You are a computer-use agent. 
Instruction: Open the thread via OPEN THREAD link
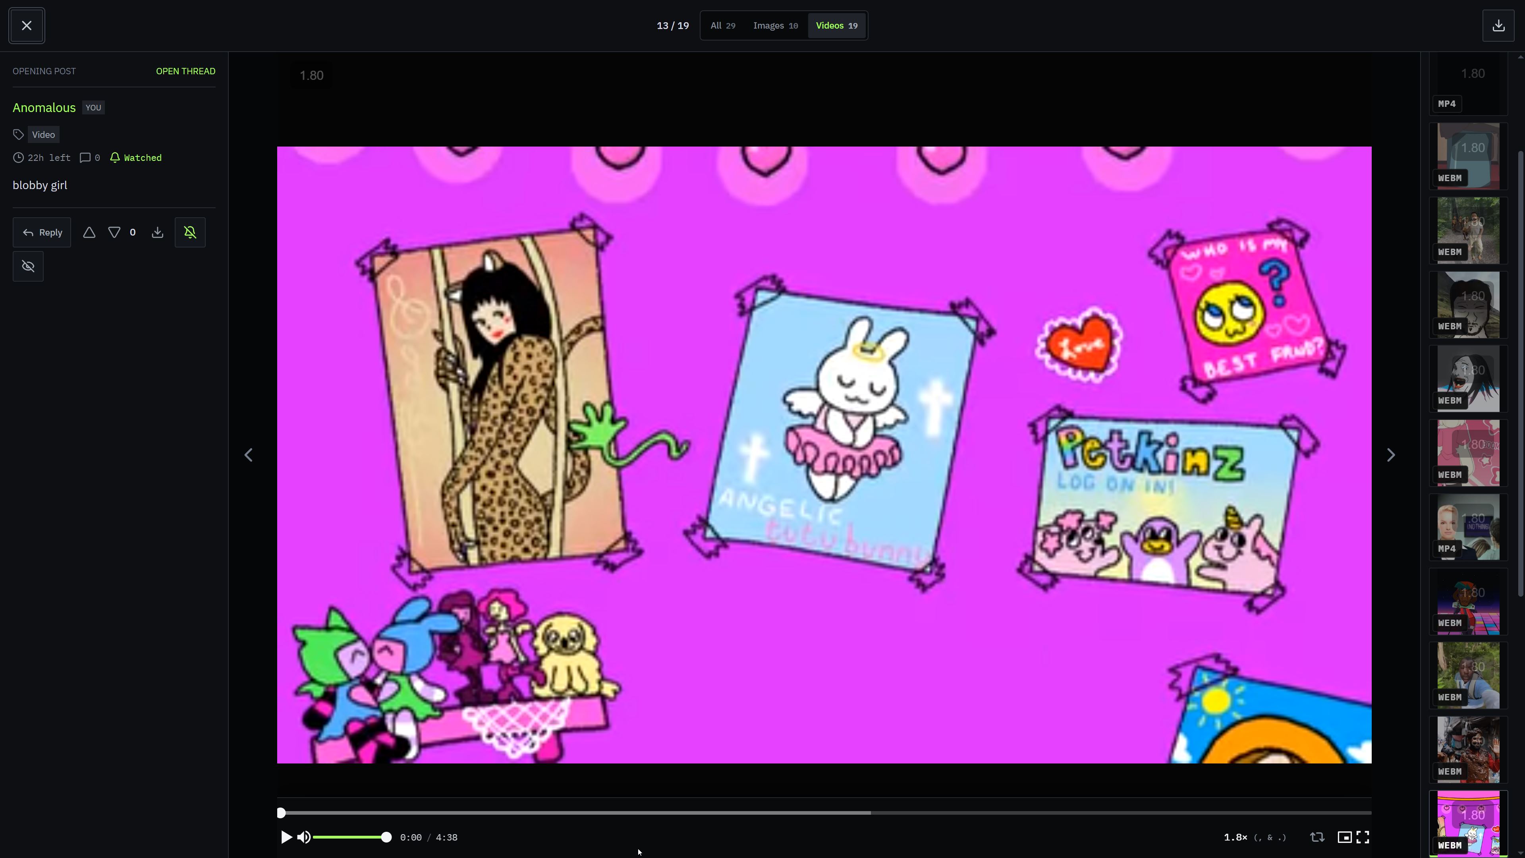[x=186, y=71]
